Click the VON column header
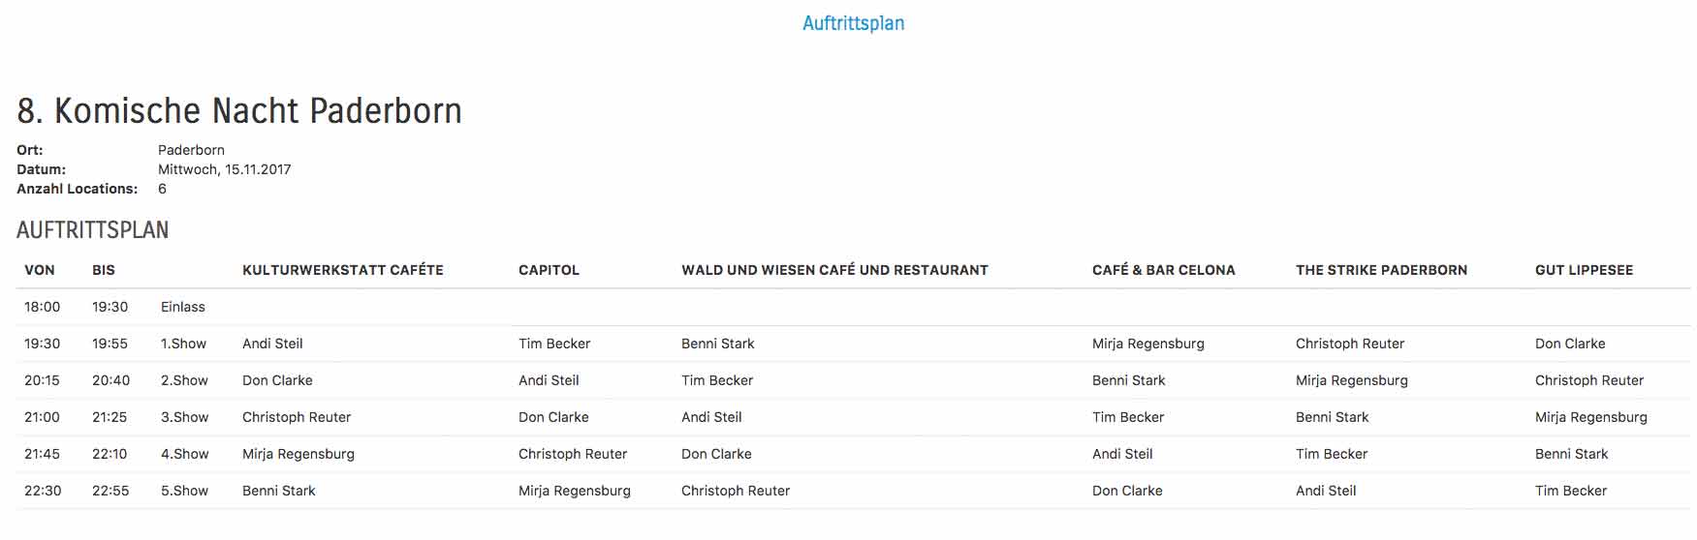The width and height of the screenshot is (1697, 540). (40, 270)
